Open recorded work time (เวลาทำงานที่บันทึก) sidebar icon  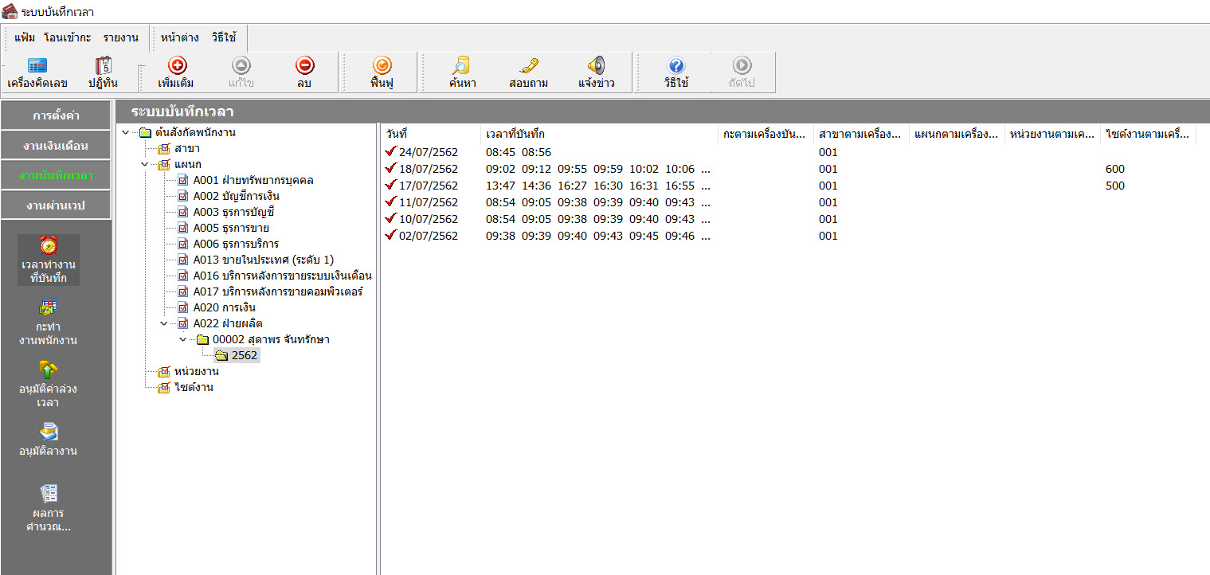49,260
